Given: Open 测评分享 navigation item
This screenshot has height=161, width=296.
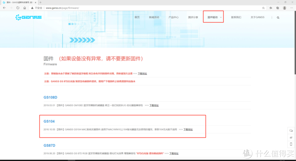Looking at the screenshot, I should click(193, 17).
